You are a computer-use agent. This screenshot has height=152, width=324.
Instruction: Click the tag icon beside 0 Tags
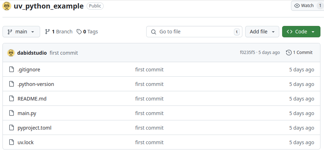79,32
